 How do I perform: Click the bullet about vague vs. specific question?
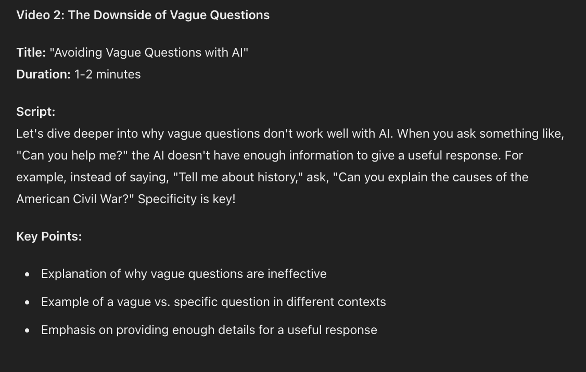click(213, 302)
